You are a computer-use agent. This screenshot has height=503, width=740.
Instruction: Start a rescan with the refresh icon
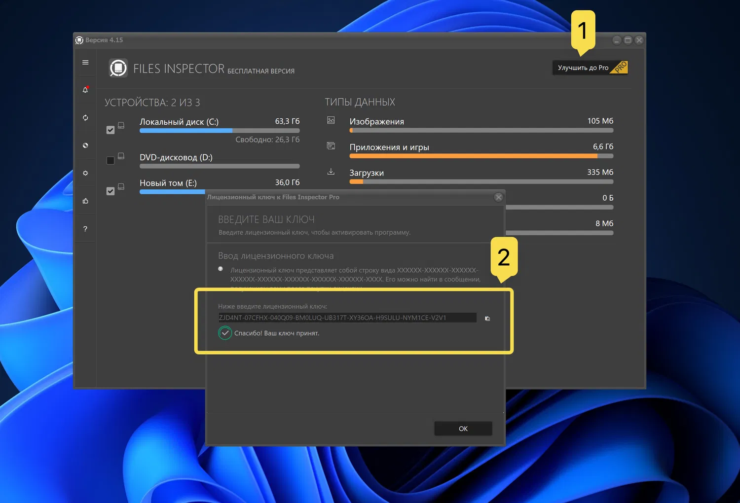85,117
